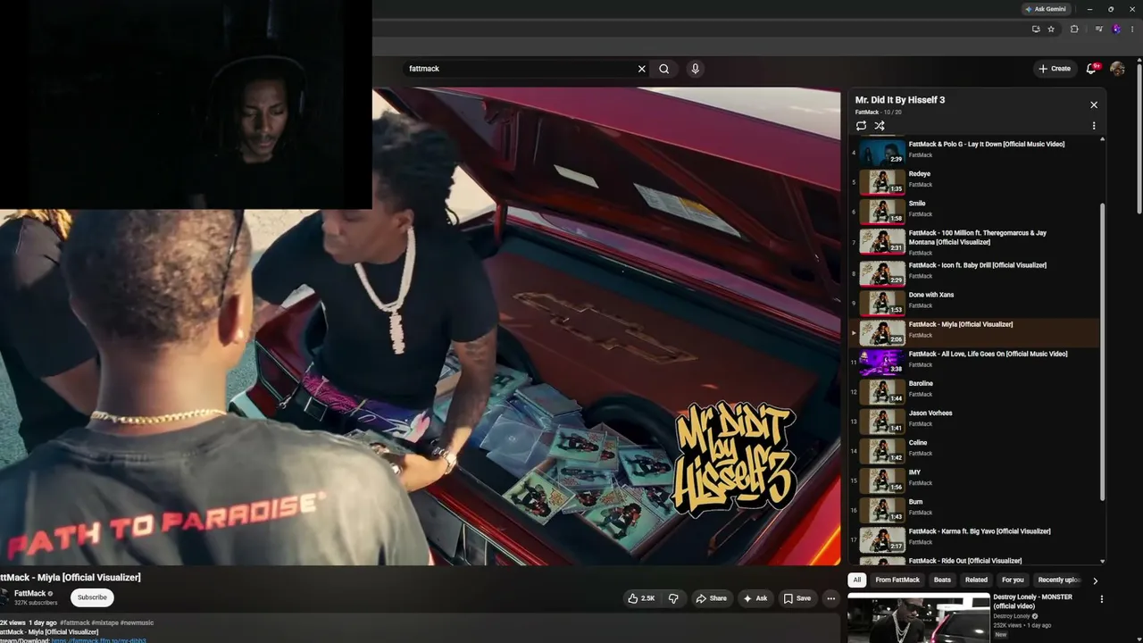Close the Mr. Did It By Hisself 3 playlist panel
The height and width of the screenshot is (643, 1143).
[1094, 104]
